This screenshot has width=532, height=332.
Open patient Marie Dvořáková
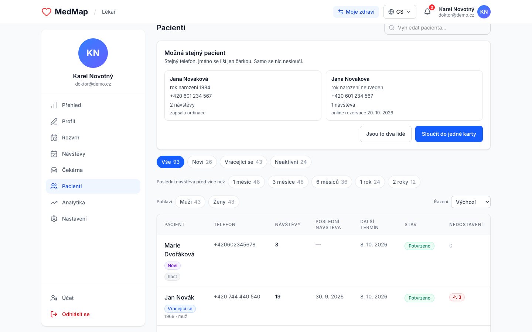point(179,250)
